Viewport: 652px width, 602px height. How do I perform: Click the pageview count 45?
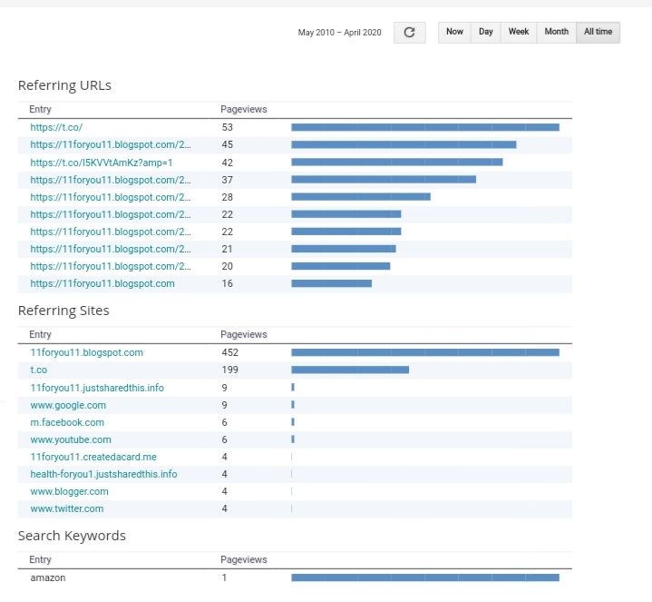227,145
